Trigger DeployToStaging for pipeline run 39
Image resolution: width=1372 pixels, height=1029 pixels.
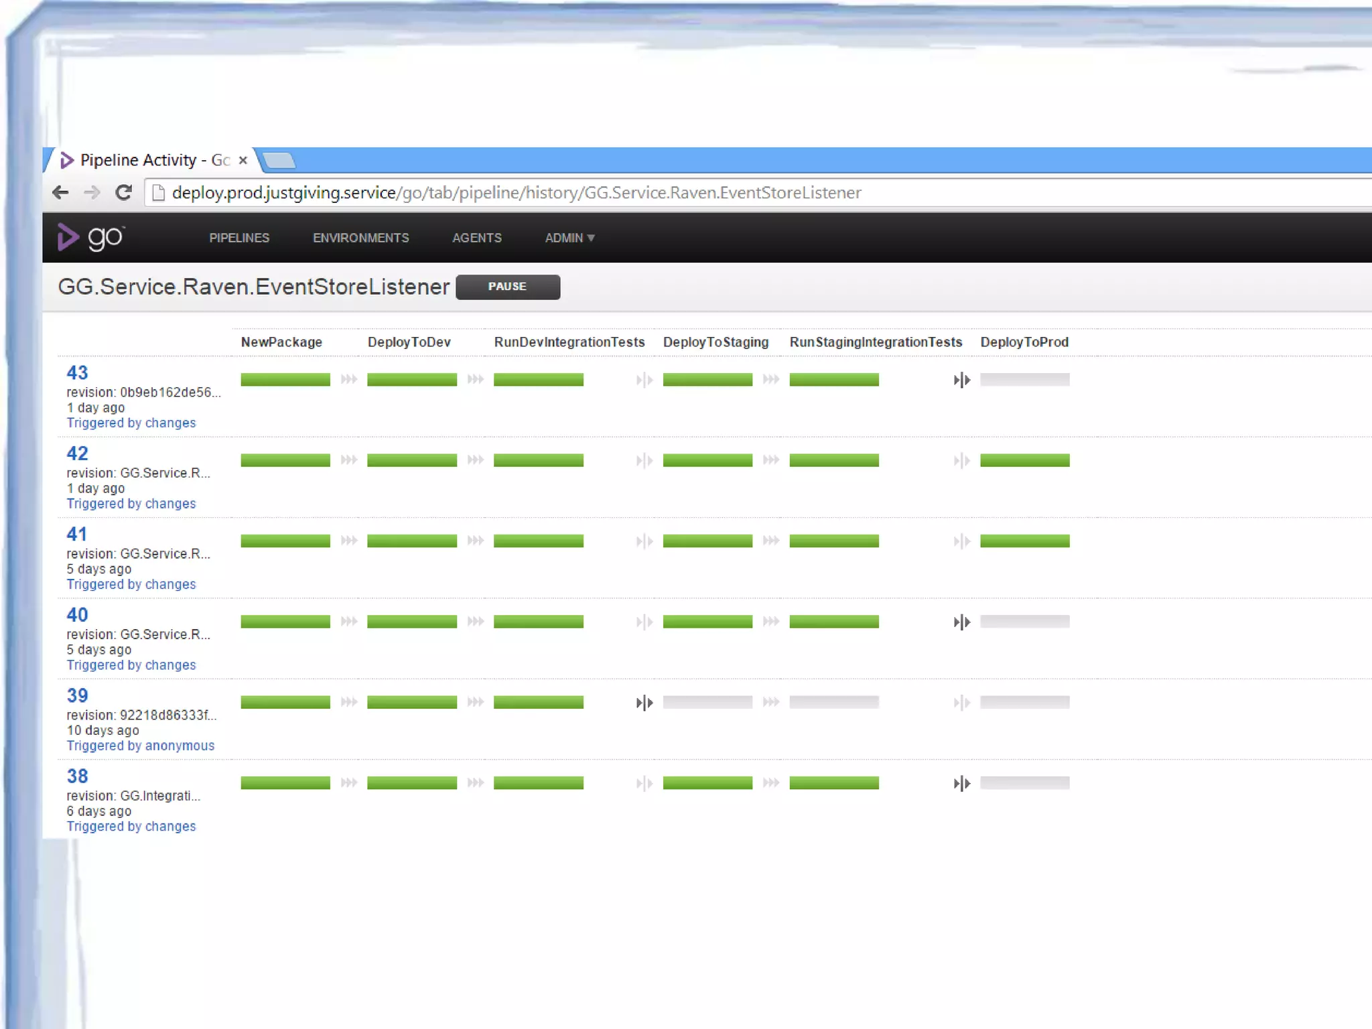tap(644, 703)
